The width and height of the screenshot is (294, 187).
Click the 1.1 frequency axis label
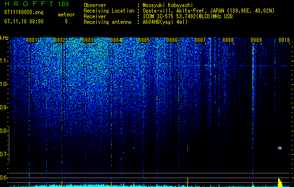point(3,61)
